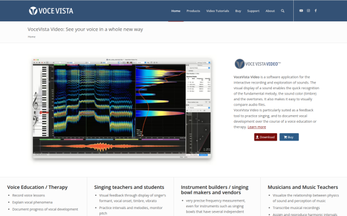Open the Support menu
Screen dimensions: 347x216
point(253,11)
